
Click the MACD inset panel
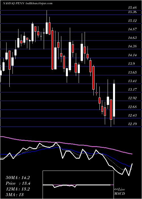point(78,185)
